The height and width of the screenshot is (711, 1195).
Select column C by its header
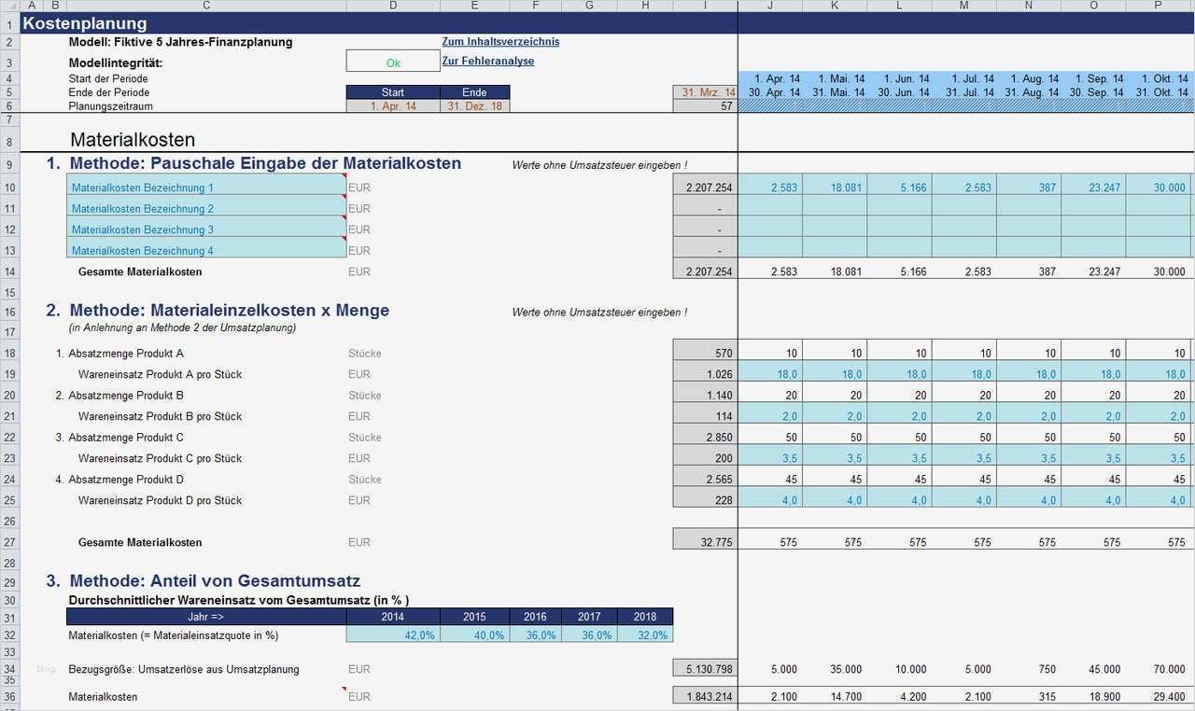pos(206,7)
